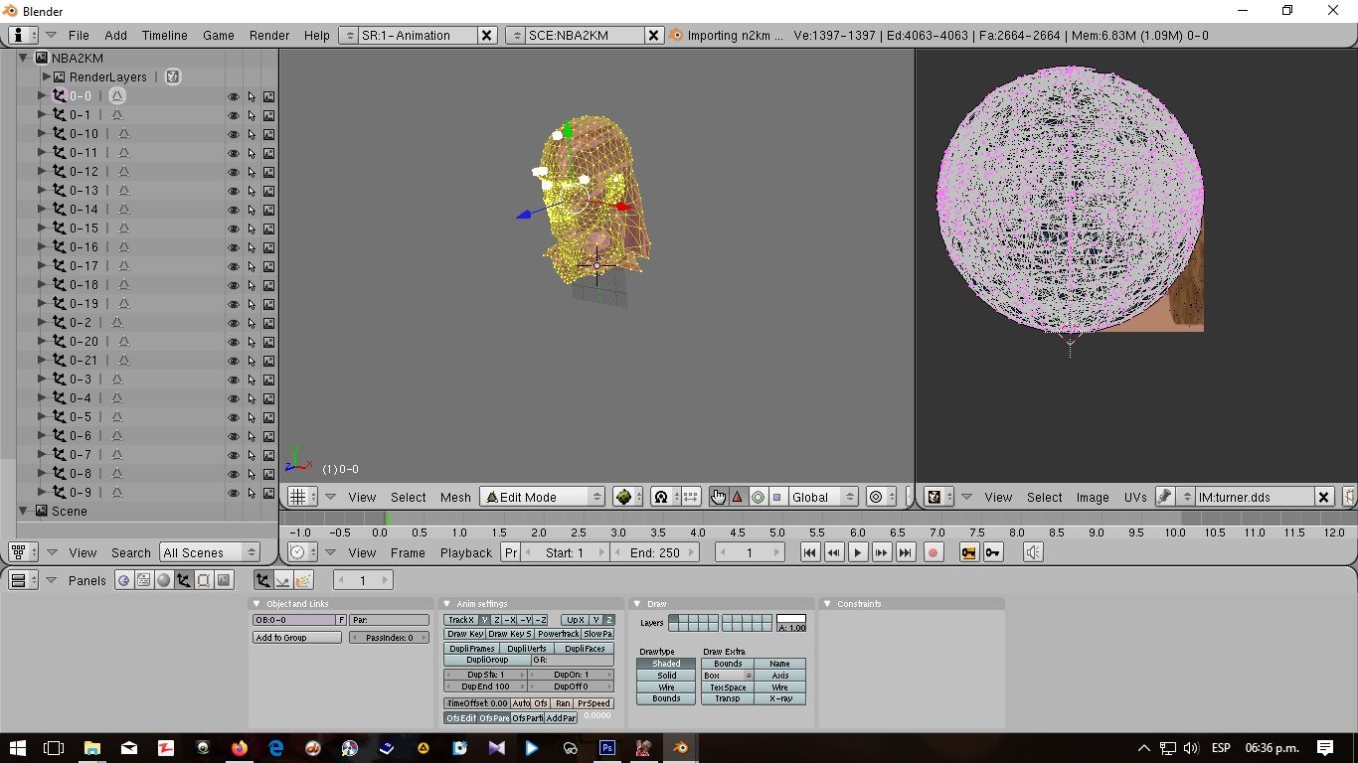Image resolution: width=1358 pixels, height=763 pixels.
Task: Click the Add to Group button
Action: click(296, 638)
